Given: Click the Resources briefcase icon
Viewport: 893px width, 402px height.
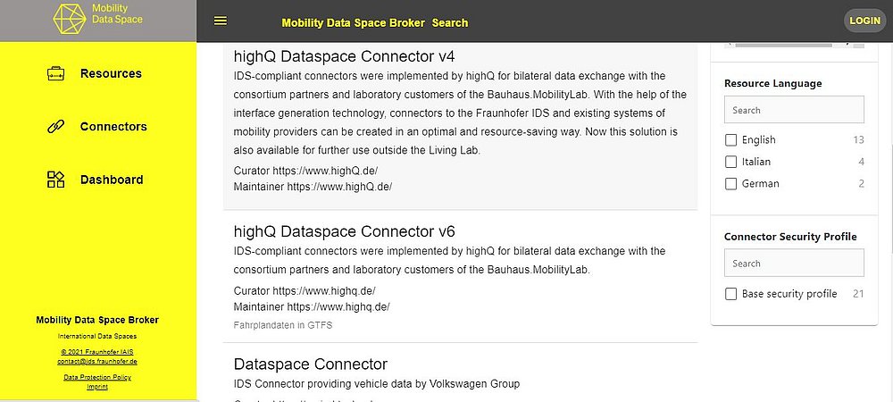Looking at the screenshot, I should tap(55, 74).
